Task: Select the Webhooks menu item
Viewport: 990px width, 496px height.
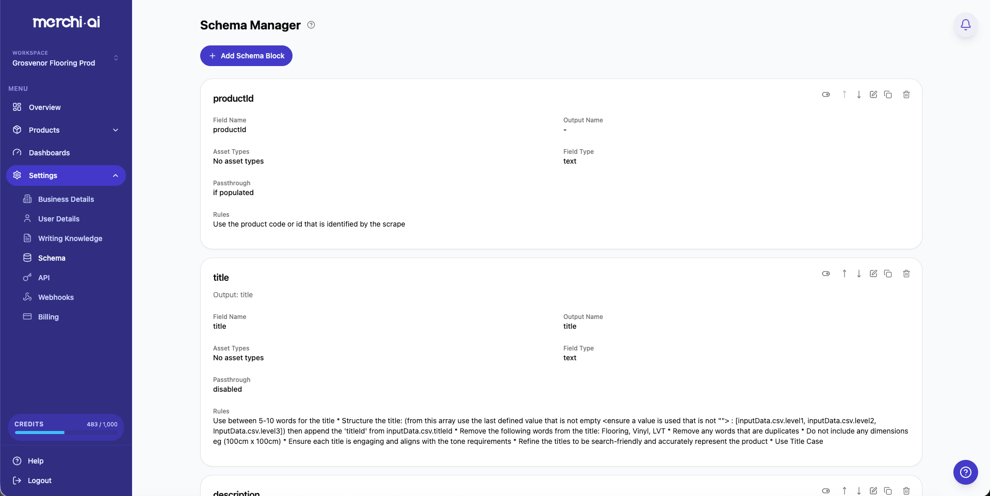Action: point(55,297)
